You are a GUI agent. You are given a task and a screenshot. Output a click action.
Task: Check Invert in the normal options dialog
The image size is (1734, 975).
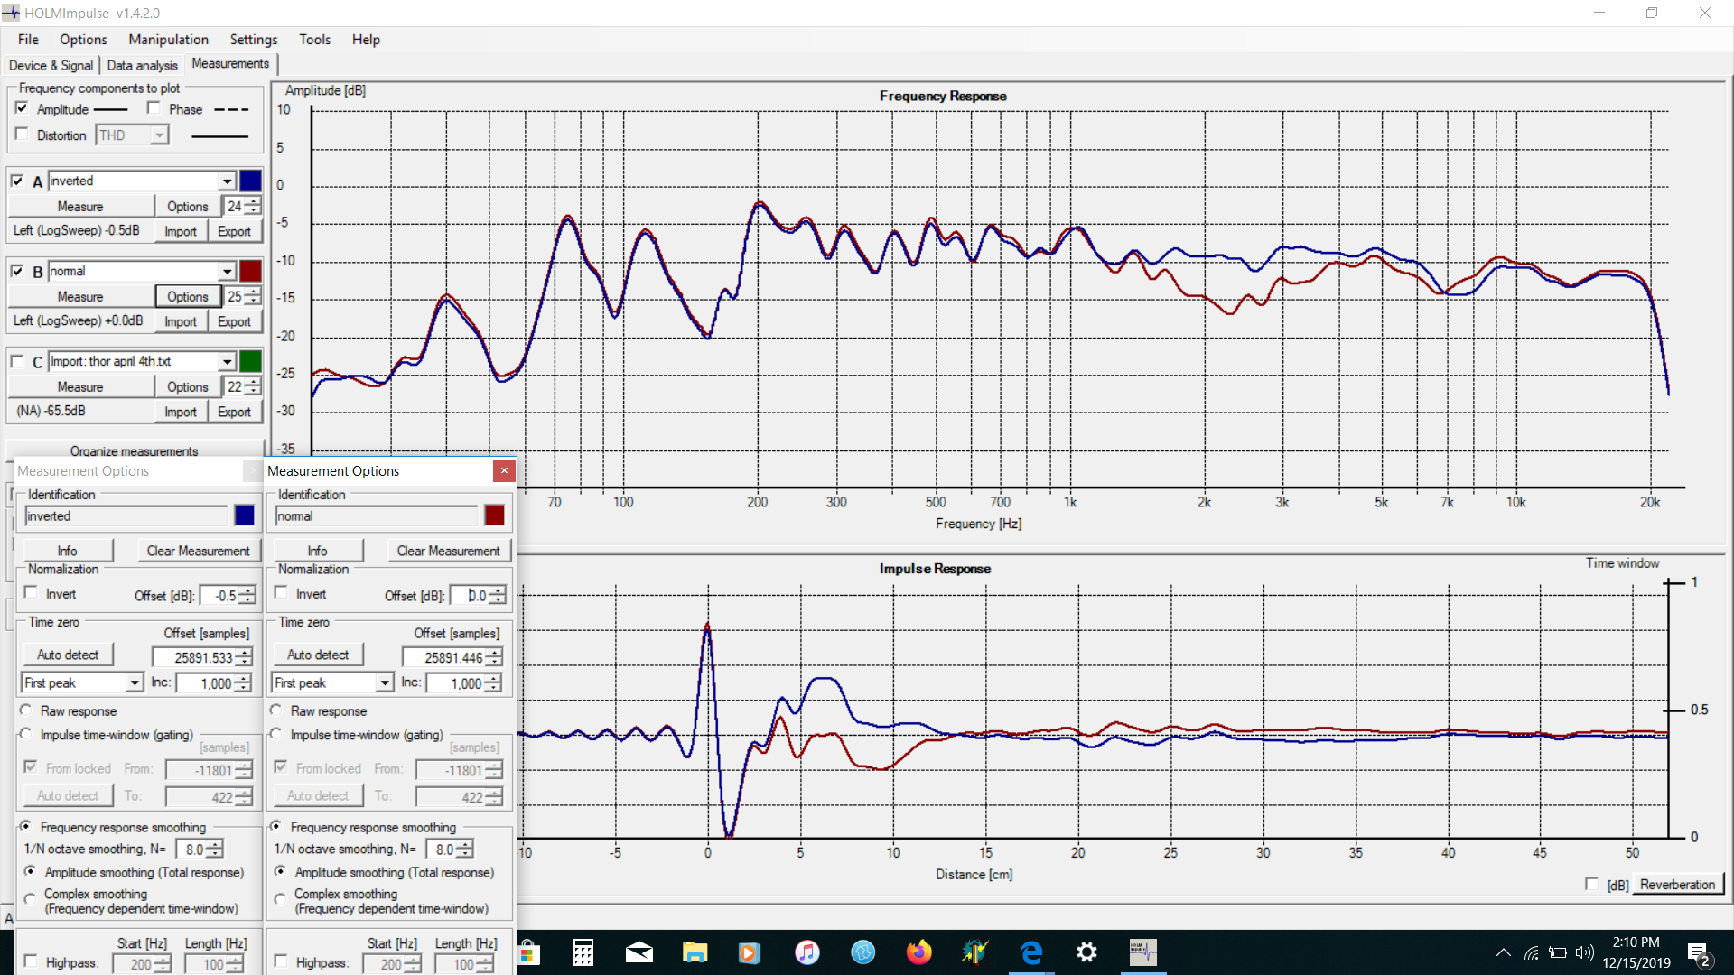point(281,593)
